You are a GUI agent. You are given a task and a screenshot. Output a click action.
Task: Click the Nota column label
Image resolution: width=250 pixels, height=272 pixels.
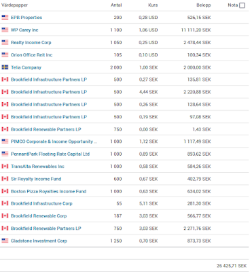pyautogui.click(x=233, y=5)
